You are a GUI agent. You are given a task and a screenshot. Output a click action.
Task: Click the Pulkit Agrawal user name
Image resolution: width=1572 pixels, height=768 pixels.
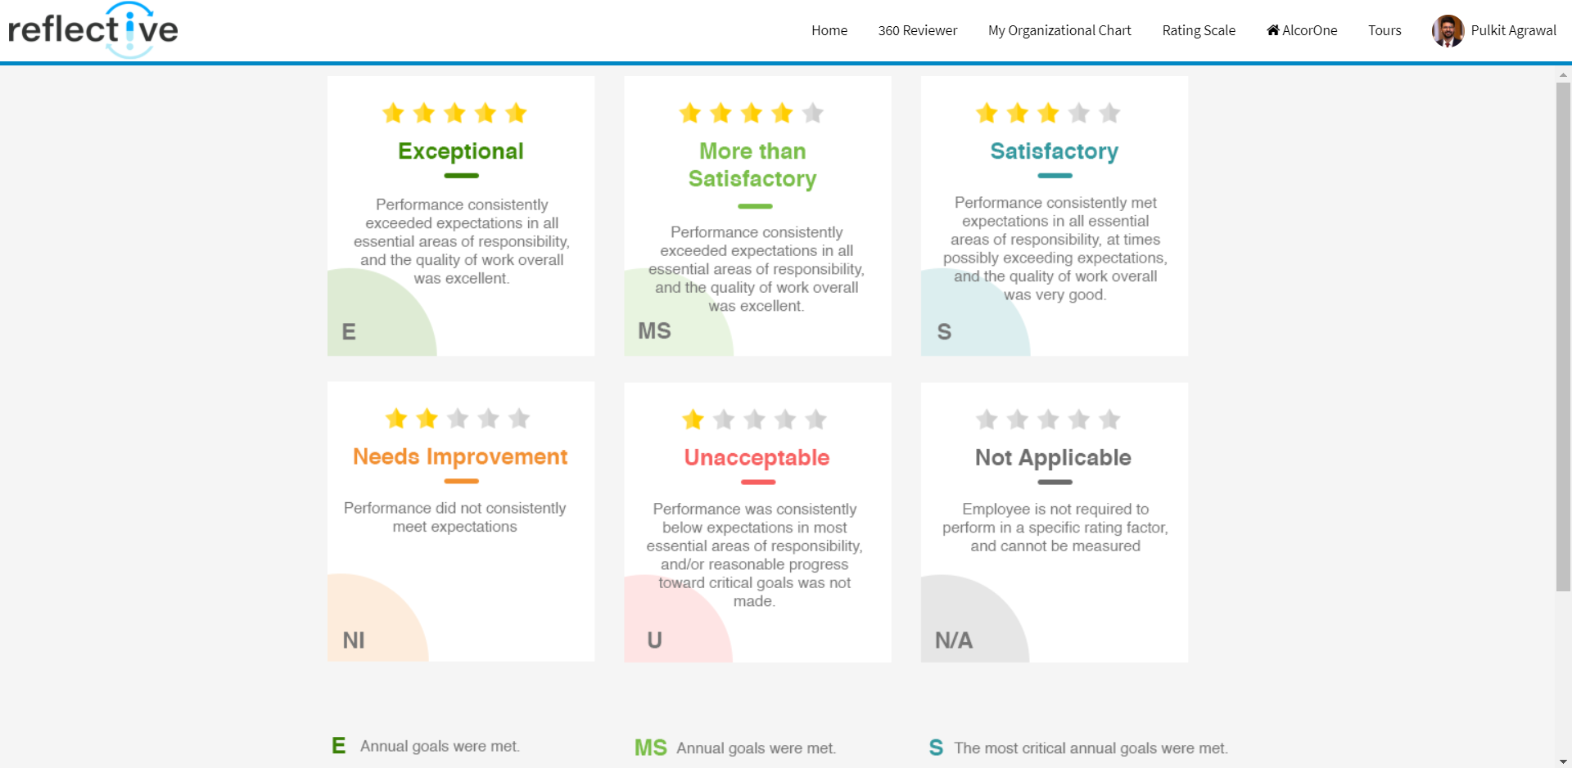coord(1513,31)
